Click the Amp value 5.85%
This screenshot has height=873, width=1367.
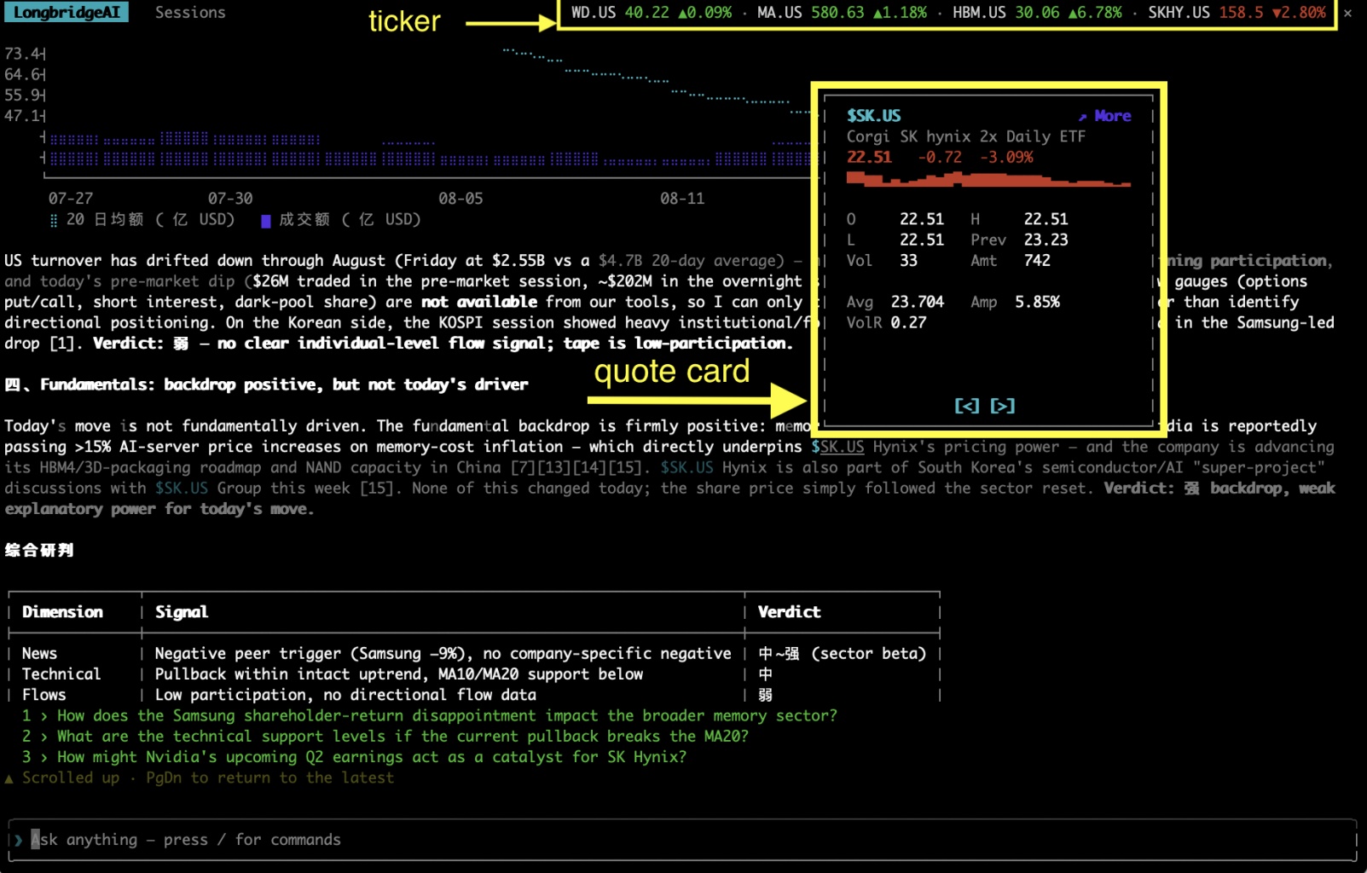[x=1037, y=302]
